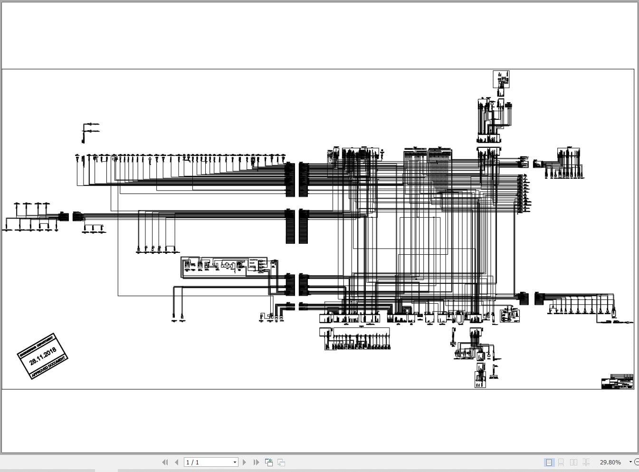Jump to the first page
The width and height of the screenshot is (639, 472).
tap(165, 462)
